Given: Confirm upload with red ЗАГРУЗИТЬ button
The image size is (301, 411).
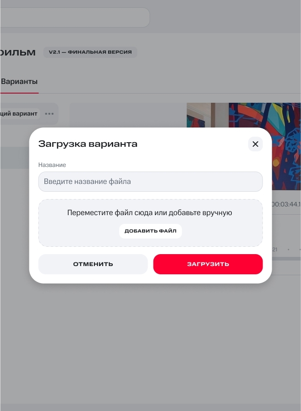Looking at the screenshot, I should click(208, 264).
